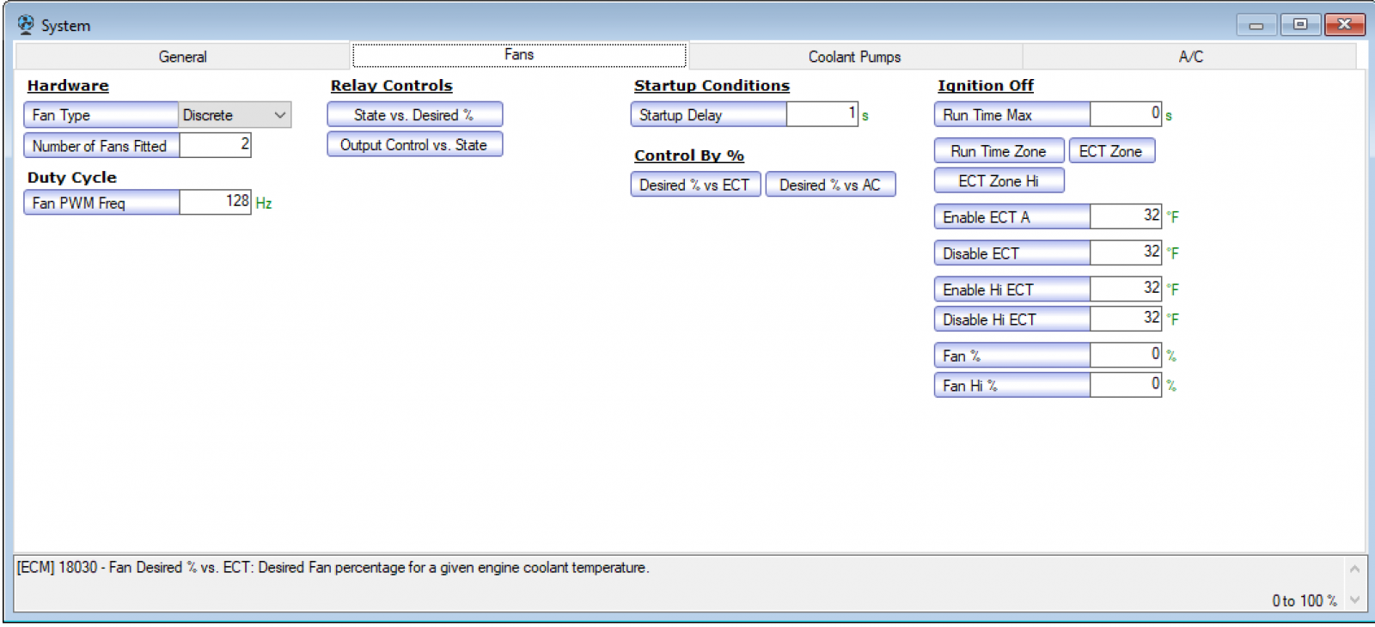This screenshot has height=627, width=1375.
Task: Edit the Run Time Max value field
Action: tap(1125, 114)
